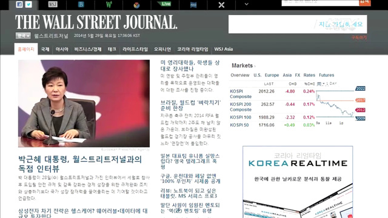
Task: Click KOSPI Composite last value 2012.26
Action: (x=267, y=91)
